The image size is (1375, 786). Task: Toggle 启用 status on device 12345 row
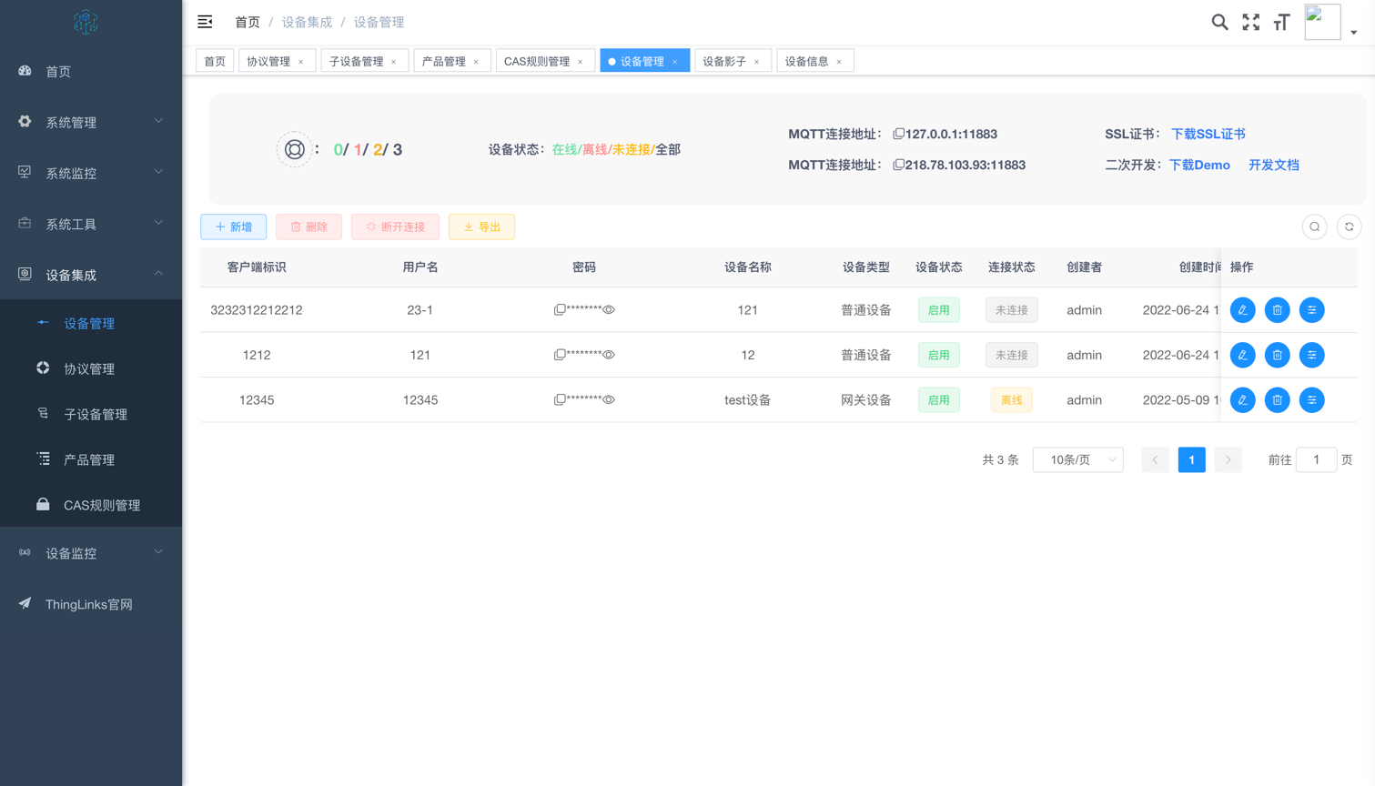tap(938, 399)
